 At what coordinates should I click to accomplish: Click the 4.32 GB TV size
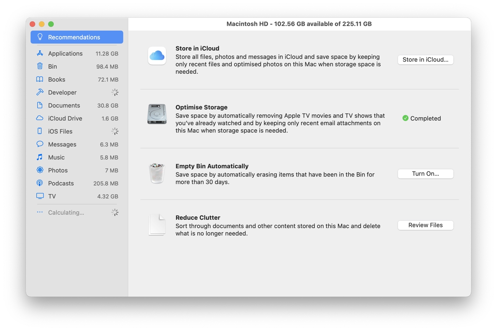(x=108, y=196)
